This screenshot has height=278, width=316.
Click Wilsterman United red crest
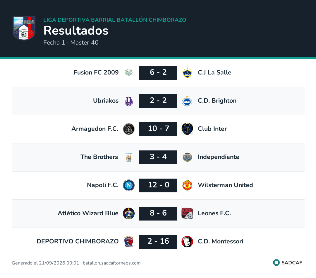[187, 185]
